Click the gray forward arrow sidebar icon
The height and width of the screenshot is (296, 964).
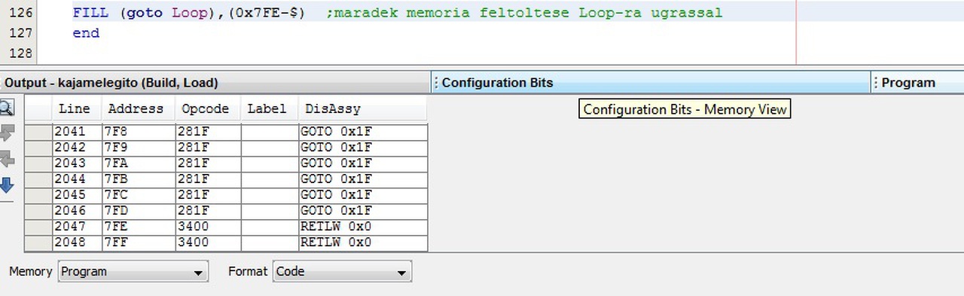pyautogui.click(x=7, y=133)
